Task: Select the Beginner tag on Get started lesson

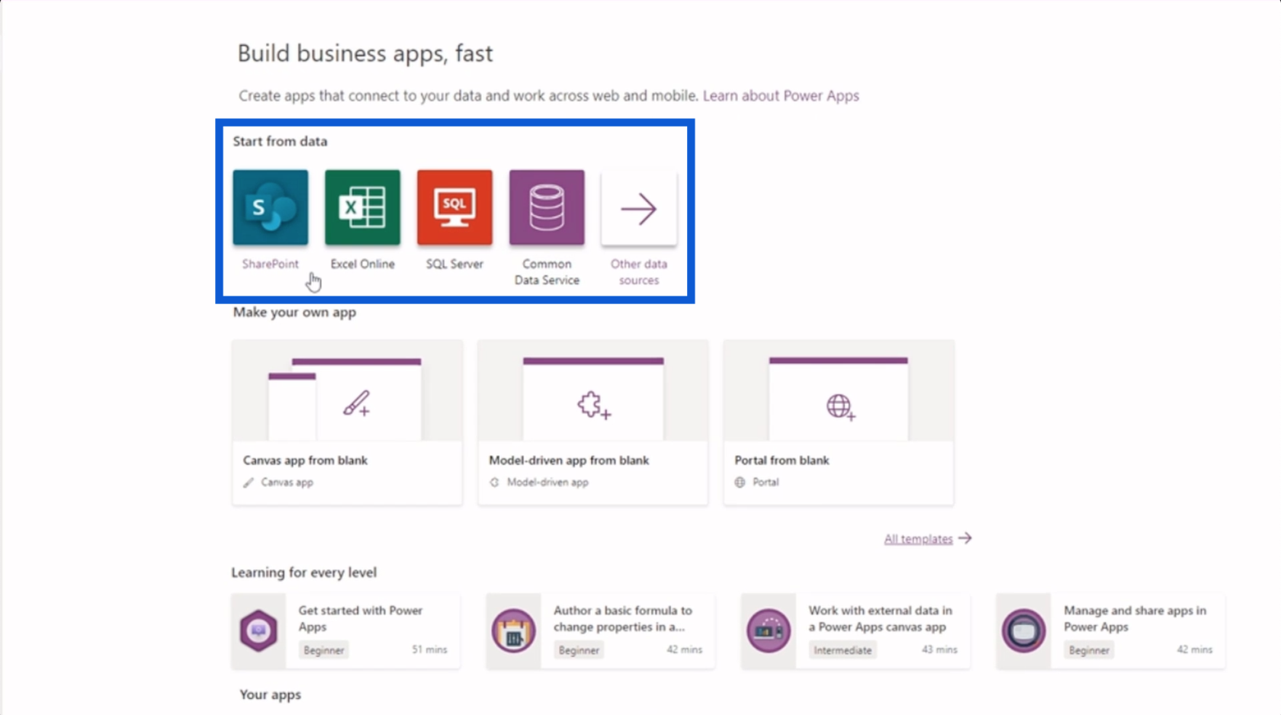Action: pyautogui.click(x=324, y=650)
